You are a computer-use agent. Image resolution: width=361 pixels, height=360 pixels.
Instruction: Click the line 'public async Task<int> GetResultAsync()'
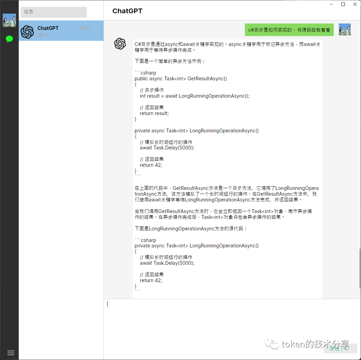pyautogui.click(x=180, y=79)
